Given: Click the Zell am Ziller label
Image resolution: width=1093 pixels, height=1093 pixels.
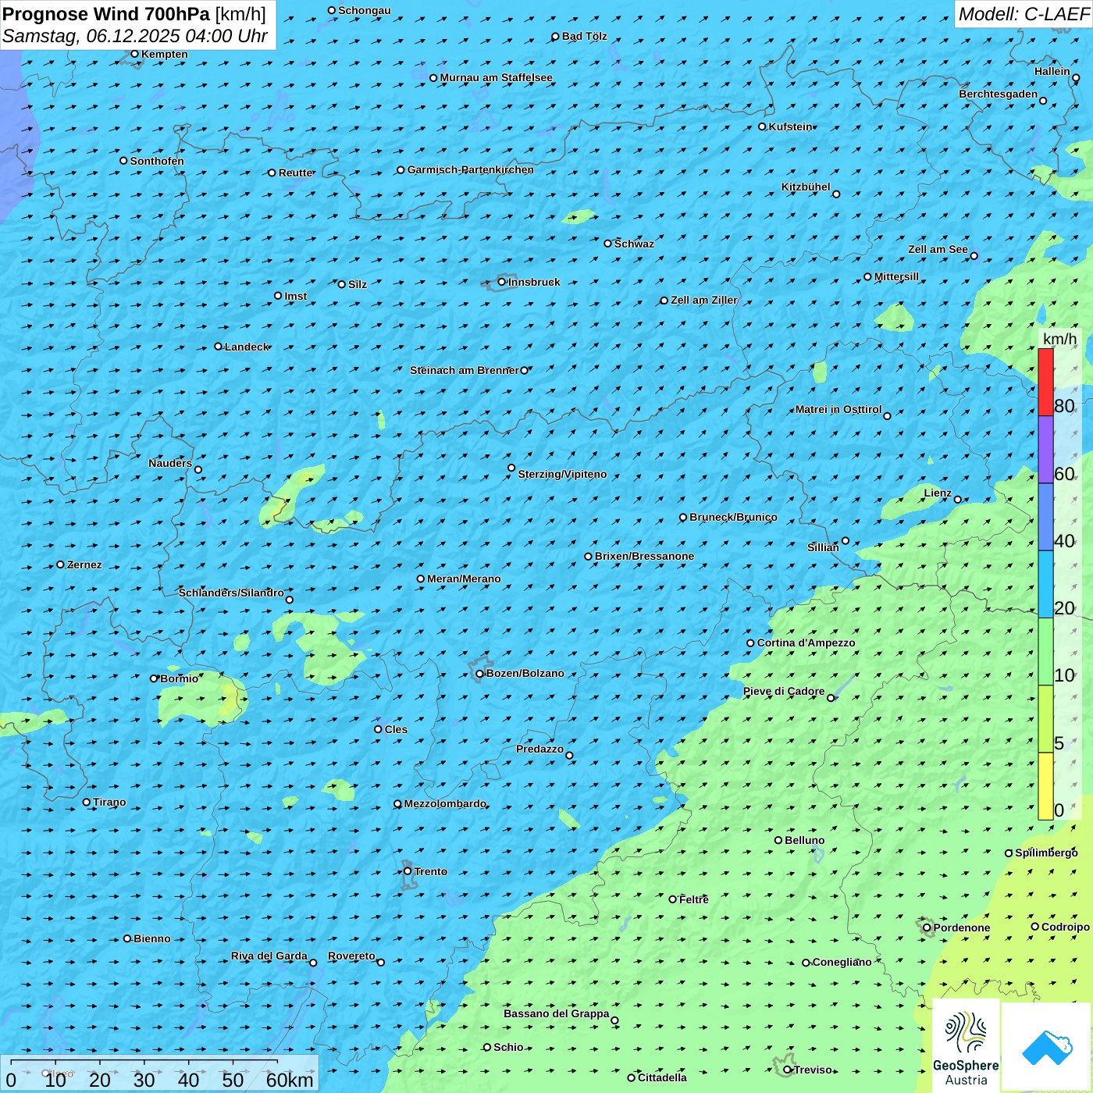Looking at the screenshot, I should click(703, 300).
